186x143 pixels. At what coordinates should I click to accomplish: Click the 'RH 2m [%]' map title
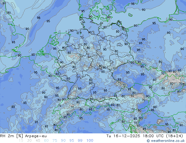(11, 136)
